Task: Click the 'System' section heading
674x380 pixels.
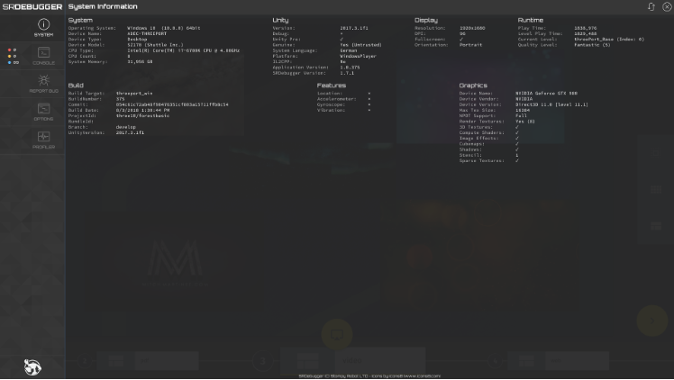Action: click(80, 20)
